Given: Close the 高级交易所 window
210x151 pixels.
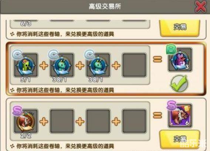Looking at the screenshot, I should [200, 7].
